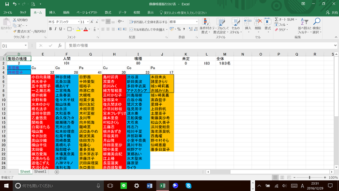The image size is (339, 191).
Task: Click the Save icon in quick access toolbar
Action: click(x=7, y=4)
